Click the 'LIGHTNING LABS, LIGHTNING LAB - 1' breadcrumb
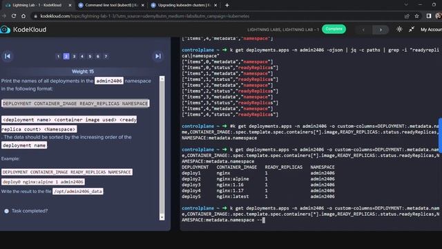 click(283, 30)
